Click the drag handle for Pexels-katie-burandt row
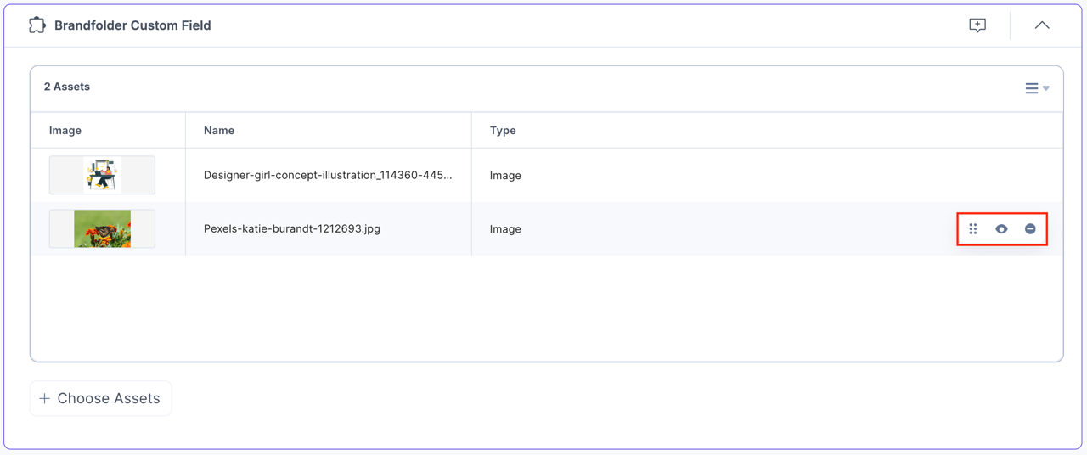Screen dimensions: 1087x455 tap(973, 229)
